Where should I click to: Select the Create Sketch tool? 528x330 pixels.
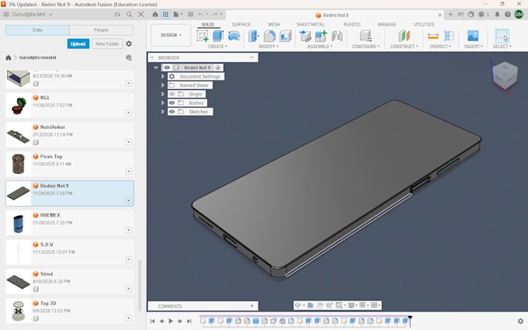click(203, 36)
